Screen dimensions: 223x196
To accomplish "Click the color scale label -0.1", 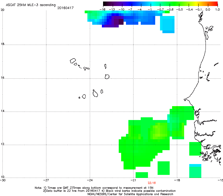I will pyautogui.click(x=199, y=10).
